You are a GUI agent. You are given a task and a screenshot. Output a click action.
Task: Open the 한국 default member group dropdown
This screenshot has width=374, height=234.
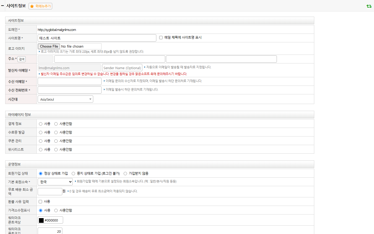pyautogui.click(x=55, y=182)
